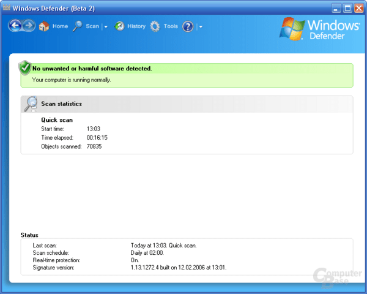Click the History globe icon
The width and height of the screenshot is (367, 294).
click(119, 26)
